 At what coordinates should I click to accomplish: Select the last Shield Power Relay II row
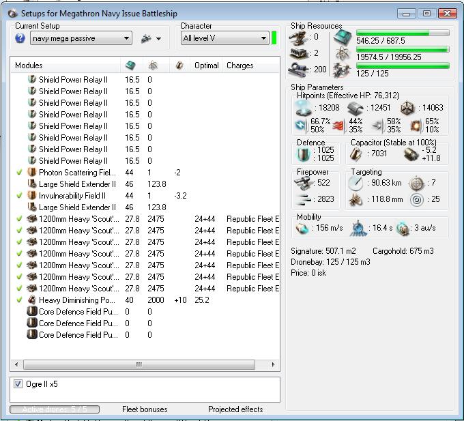coord(145,160)
